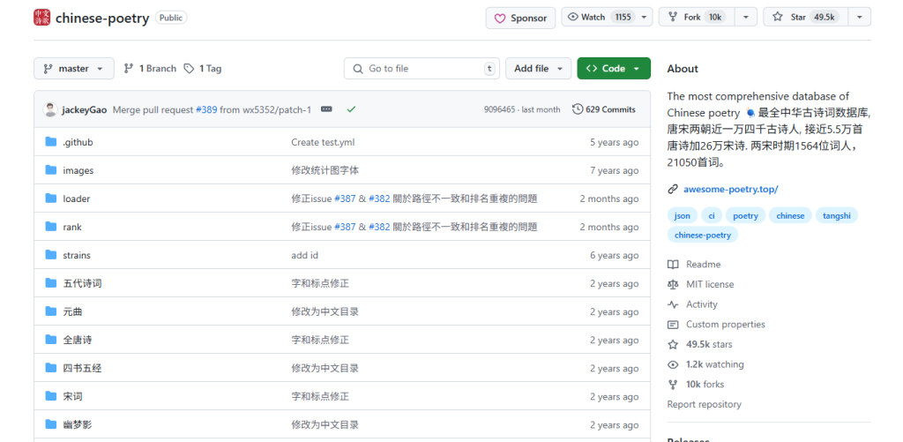Click the green check status icon
The height and width of the screenshot is (442, 903).
[351, 109]
